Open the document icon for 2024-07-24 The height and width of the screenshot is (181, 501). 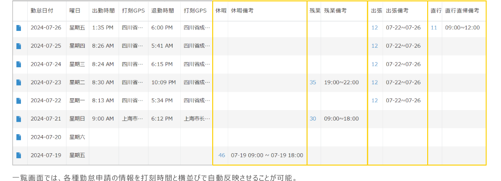click(19, 64)
